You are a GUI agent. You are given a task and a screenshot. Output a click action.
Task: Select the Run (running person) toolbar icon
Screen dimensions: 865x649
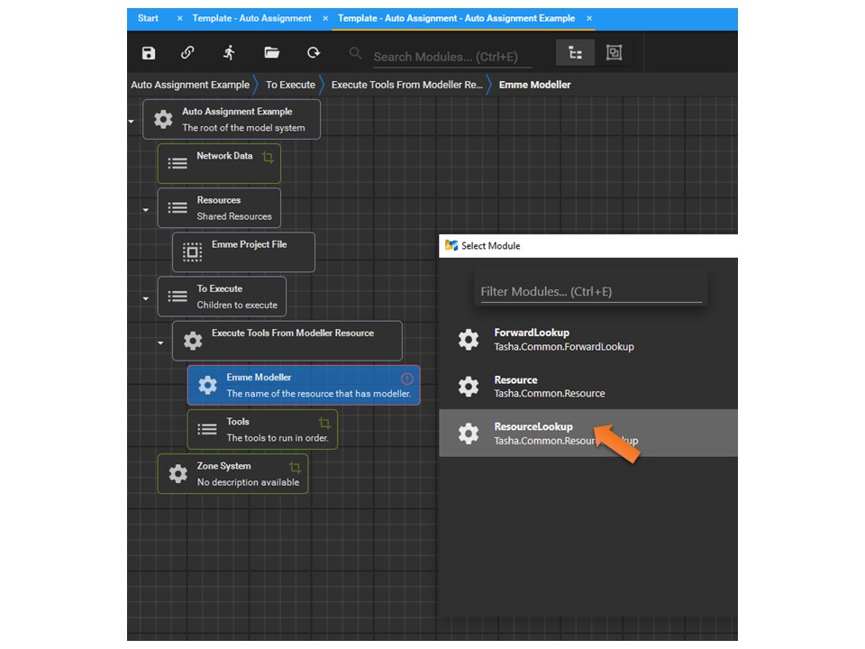(x=229, y=53)
